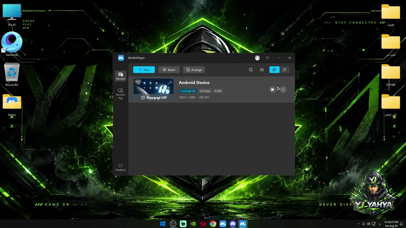The image size is (406, 228).
Task: Click the active MuMuPlayer taskbar icon after Discord
Action: pos(243,224)
